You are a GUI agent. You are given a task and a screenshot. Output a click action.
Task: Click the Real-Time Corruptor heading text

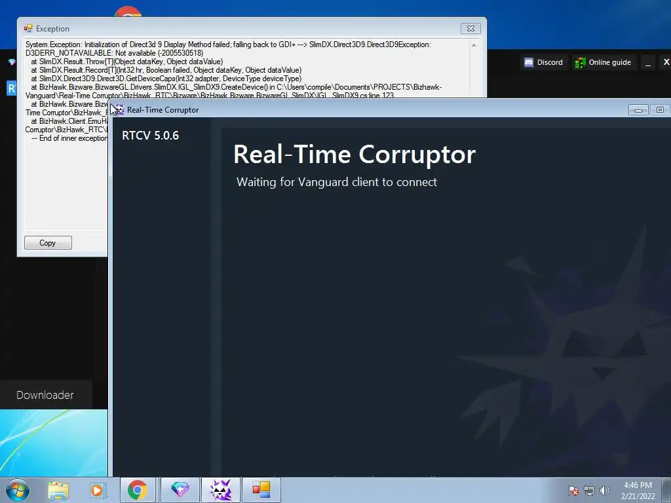point(355,154)
